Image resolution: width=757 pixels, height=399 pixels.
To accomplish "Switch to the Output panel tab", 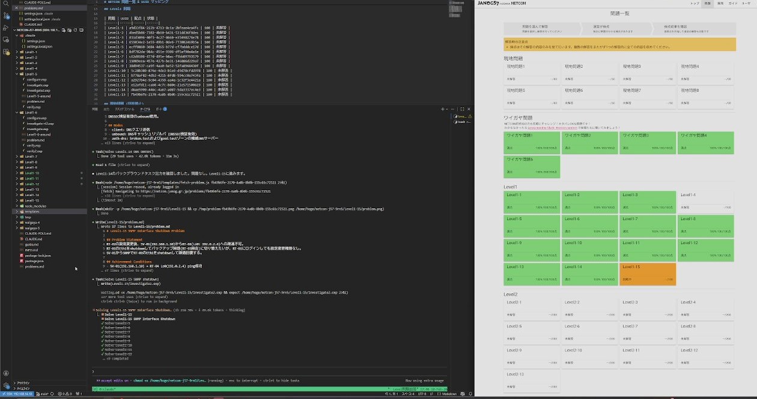I will [106, 109].
